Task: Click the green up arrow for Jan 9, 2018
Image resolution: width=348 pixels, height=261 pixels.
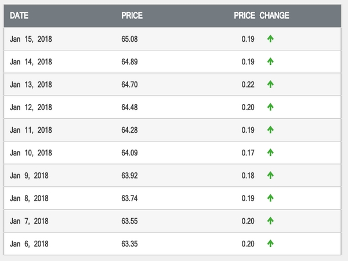Action: (270, 175)
